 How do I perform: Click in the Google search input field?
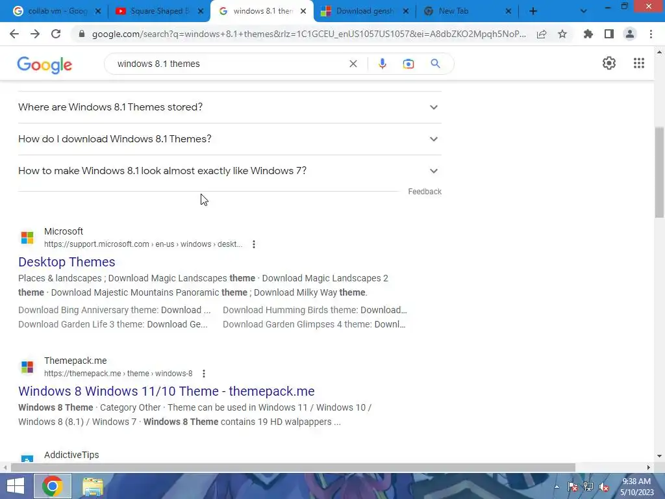229,64
